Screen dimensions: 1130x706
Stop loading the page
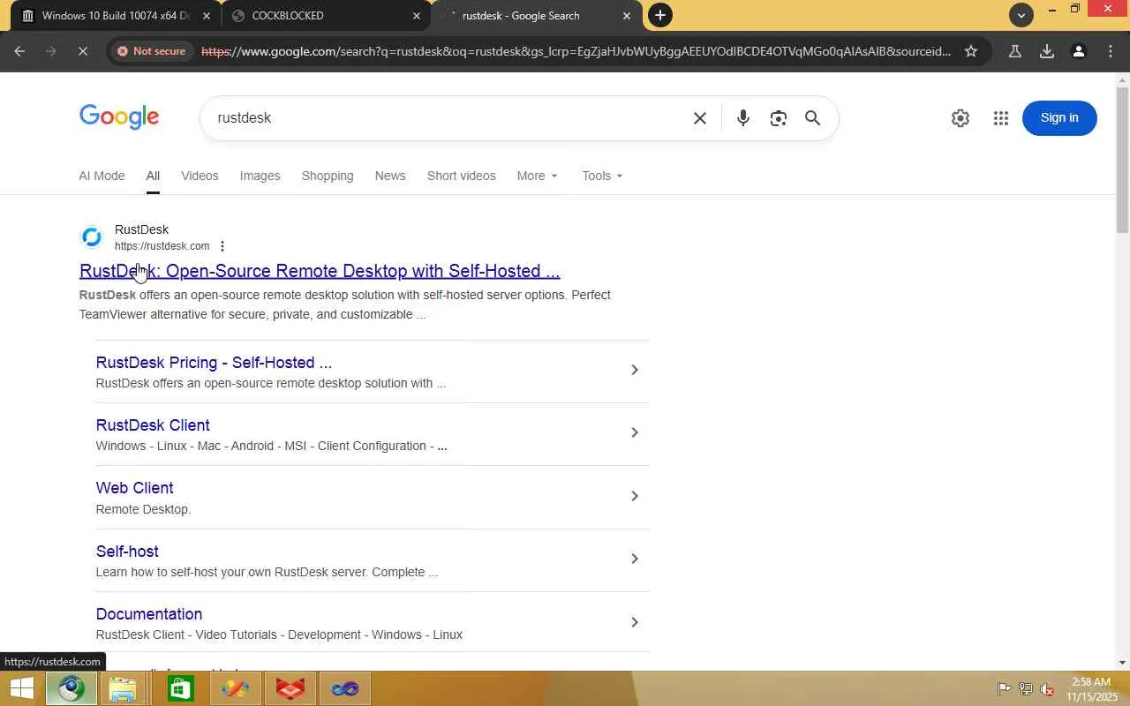point(83,51)
